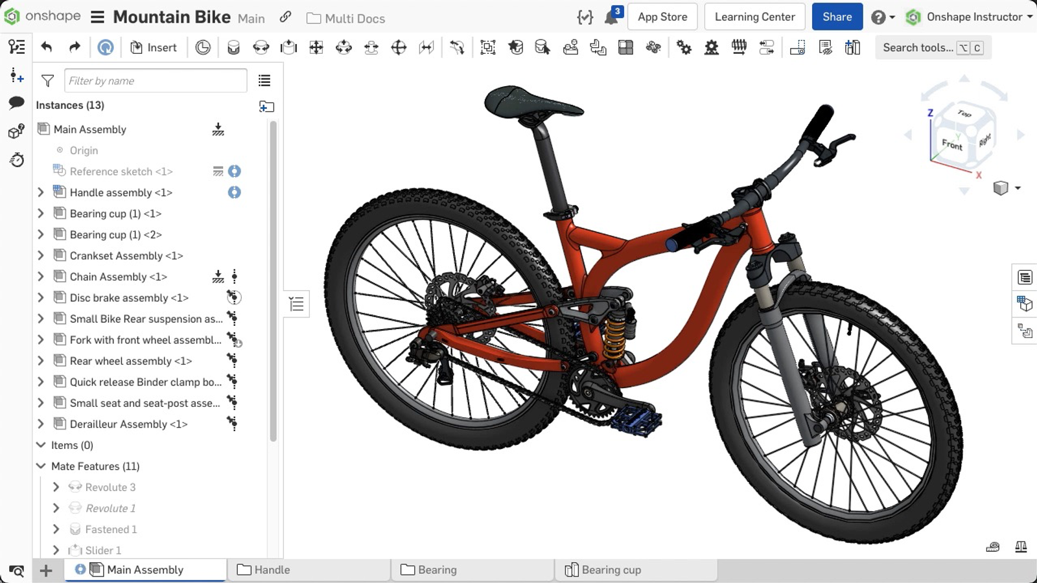
Task: Click the Filter by name field
Action: click(156, 81)
